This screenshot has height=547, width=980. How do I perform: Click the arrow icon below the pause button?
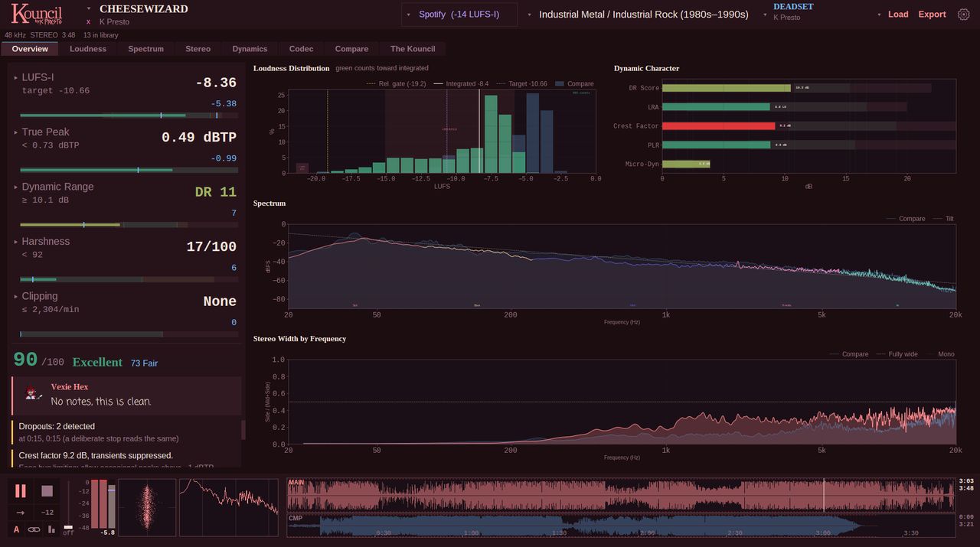pyautogui.click(x=21, y=513)
